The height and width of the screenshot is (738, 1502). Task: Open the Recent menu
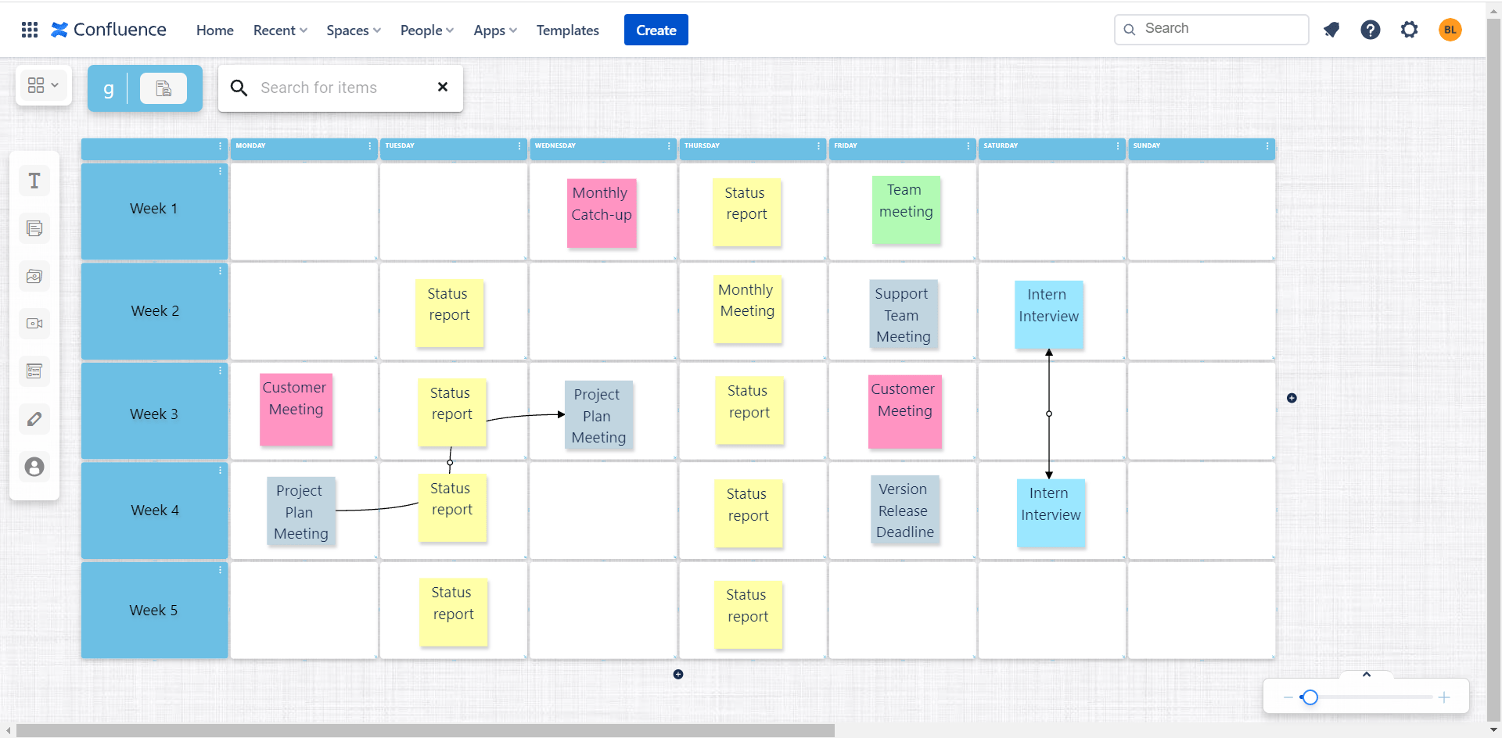[x=280, y=30]
